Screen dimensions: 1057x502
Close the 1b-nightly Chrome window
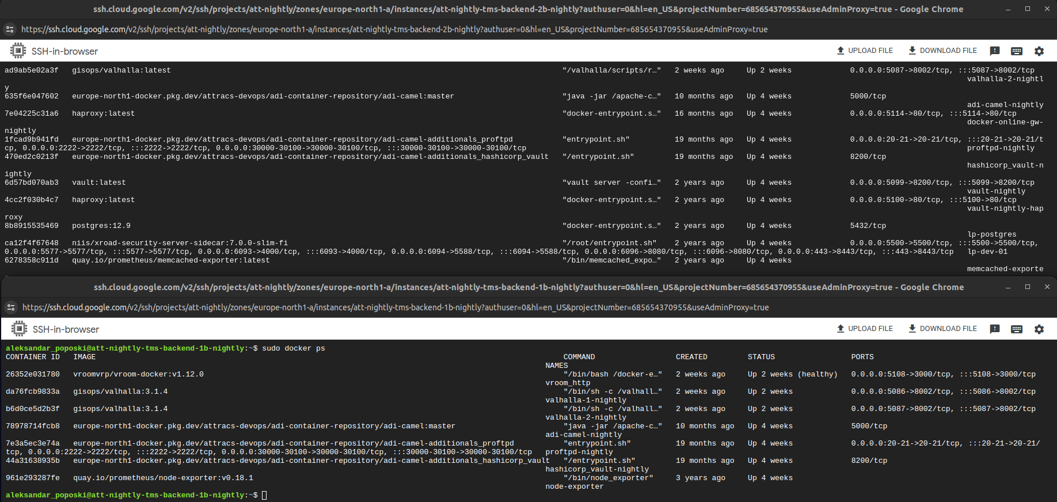pos(1047,287)
